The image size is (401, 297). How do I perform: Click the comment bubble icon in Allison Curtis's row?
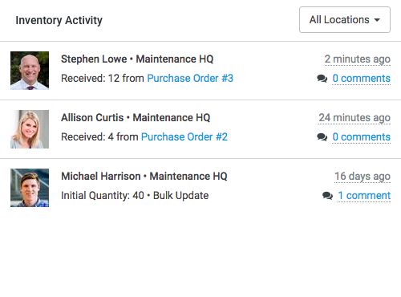pos(322,137)
